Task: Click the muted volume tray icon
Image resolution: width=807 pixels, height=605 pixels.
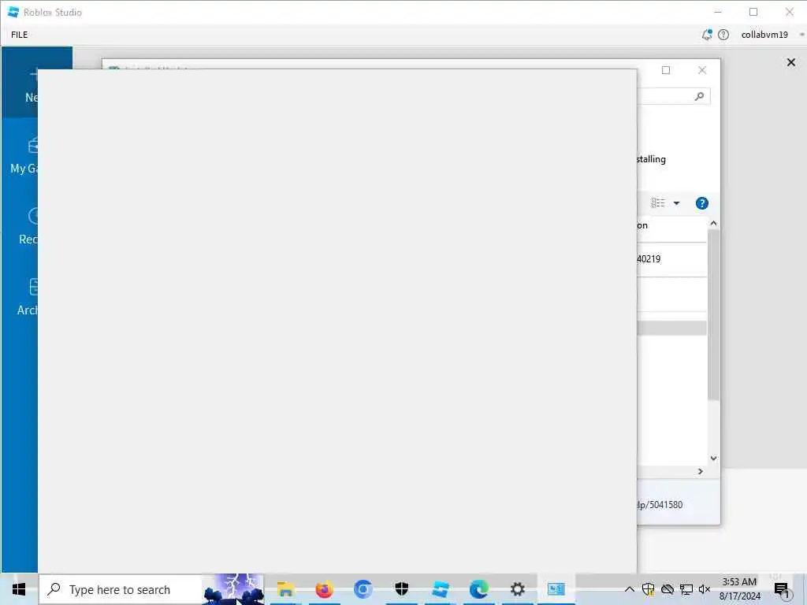Action: pos(705,589)
